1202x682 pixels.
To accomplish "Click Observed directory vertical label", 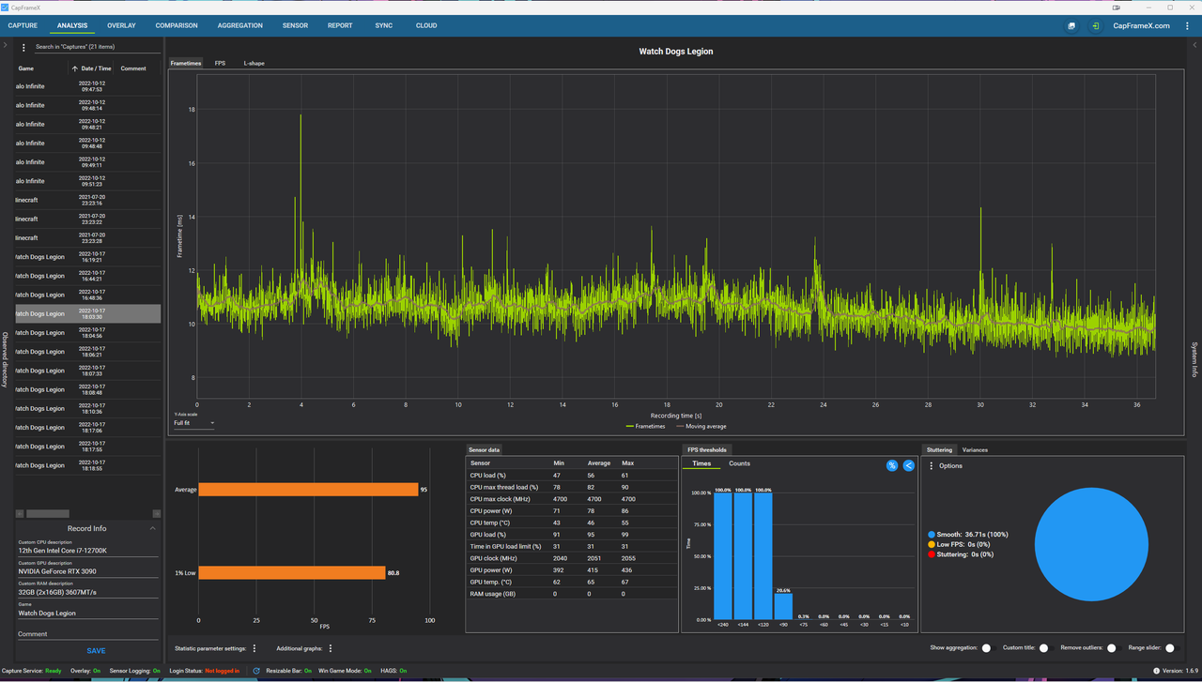I will tap(5, 359).
